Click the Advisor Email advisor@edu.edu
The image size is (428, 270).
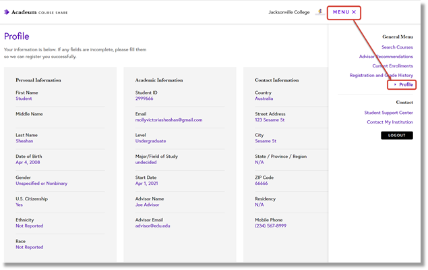pos(152,226)
